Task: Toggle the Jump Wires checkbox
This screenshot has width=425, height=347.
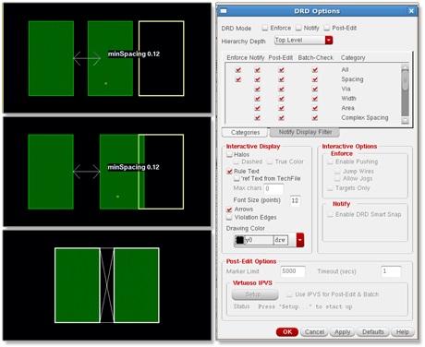Action: coord(338,171)
